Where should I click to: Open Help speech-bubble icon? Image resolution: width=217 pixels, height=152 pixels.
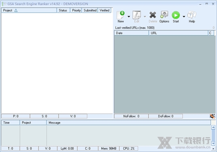[x=192, y=15]
